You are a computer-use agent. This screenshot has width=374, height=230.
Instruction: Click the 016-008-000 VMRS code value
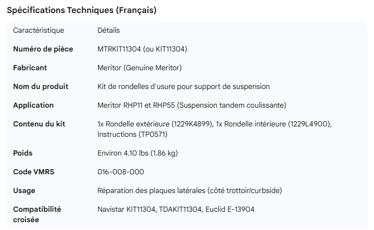[121, 172]
